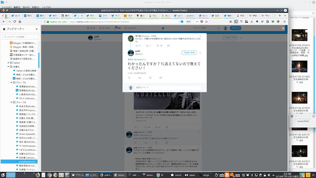Open the page actions three-dot menu
Image resolution: width=316 pixels, height=178 pixels.
tap(197, 22)
